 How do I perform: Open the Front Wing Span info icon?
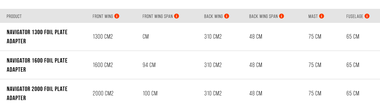click(x=177, y=16)
